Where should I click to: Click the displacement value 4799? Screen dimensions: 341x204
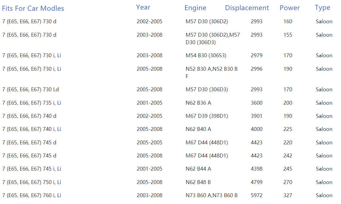coord(257,182)
